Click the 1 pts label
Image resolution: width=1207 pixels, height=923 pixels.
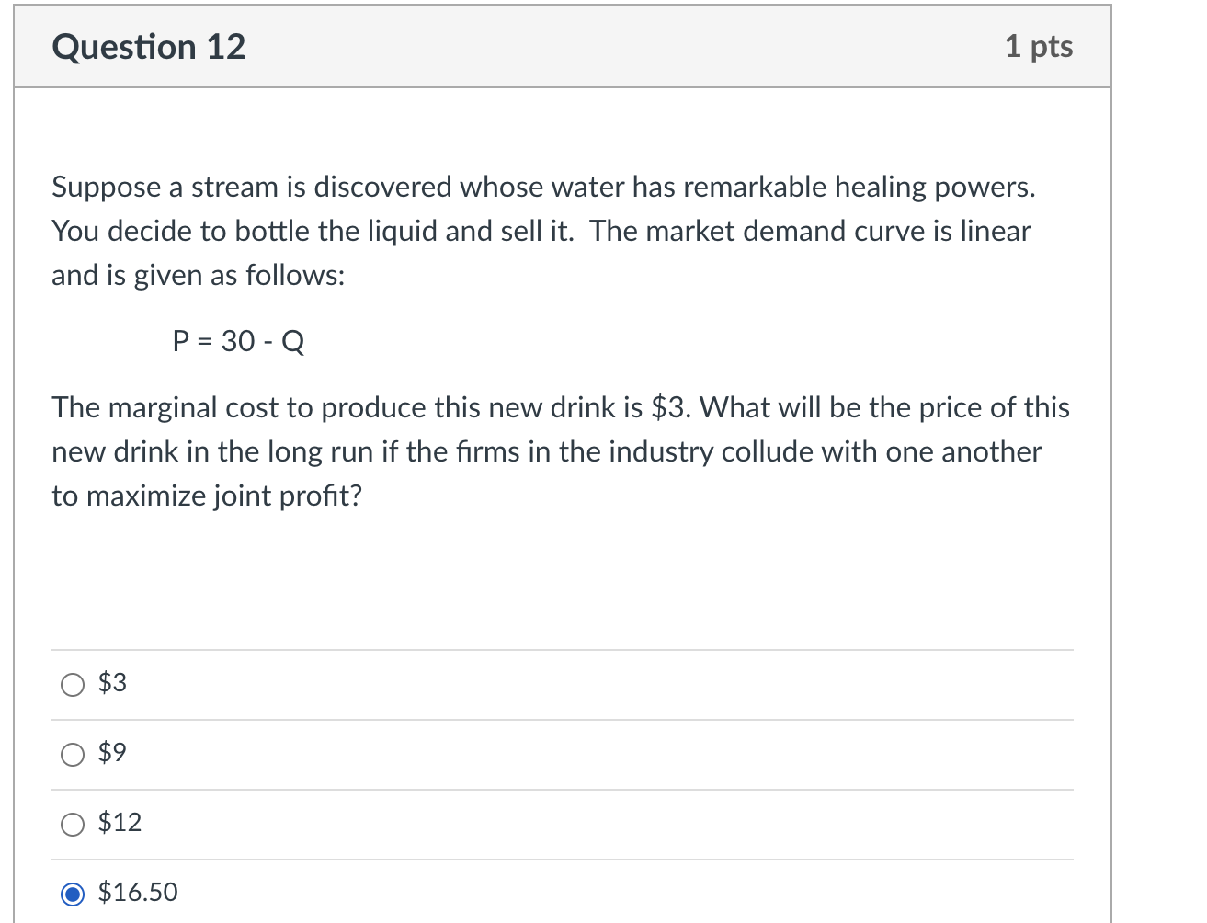[x=1039, y=46]
